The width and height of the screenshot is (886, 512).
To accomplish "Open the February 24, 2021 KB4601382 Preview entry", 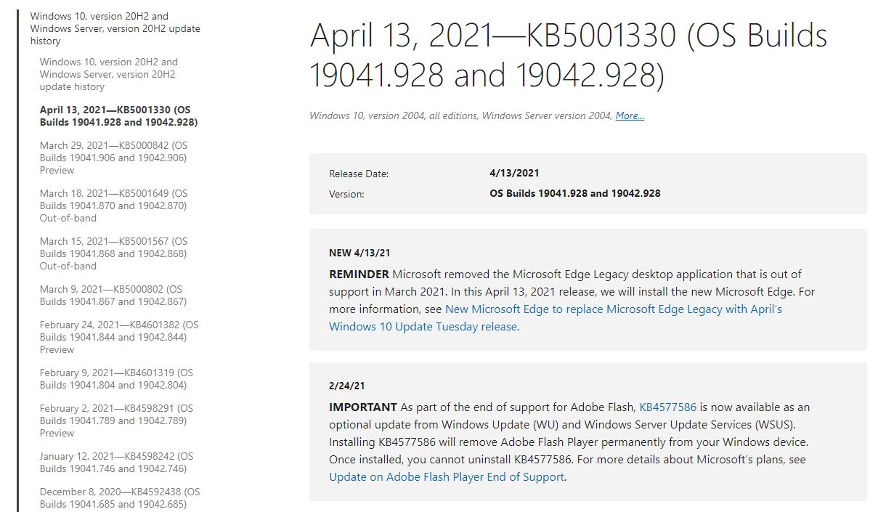I will 119,337.
